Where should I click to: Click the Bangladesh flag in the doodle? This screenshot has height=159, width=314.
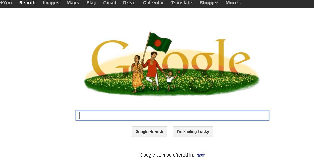159,43
